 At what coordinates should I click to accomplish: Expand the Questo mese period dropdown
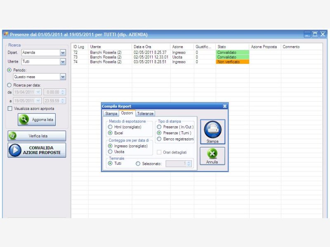pos(63,77)
